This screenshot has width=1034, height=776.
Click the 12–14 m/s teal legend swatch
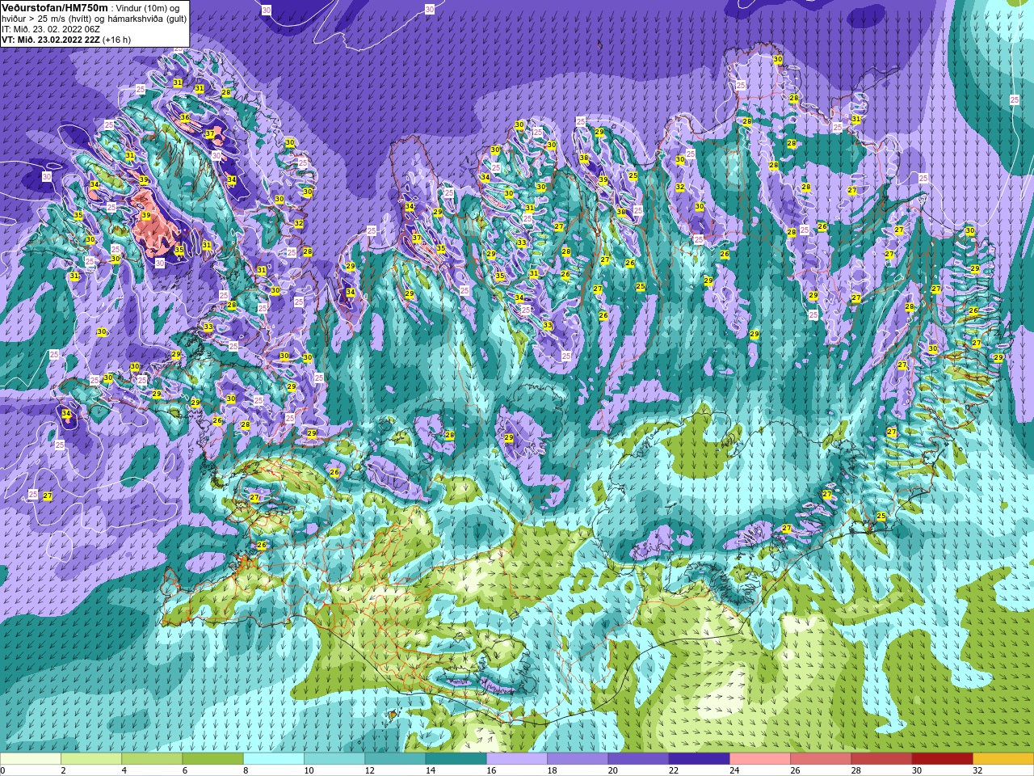click(x=395, y=759)
